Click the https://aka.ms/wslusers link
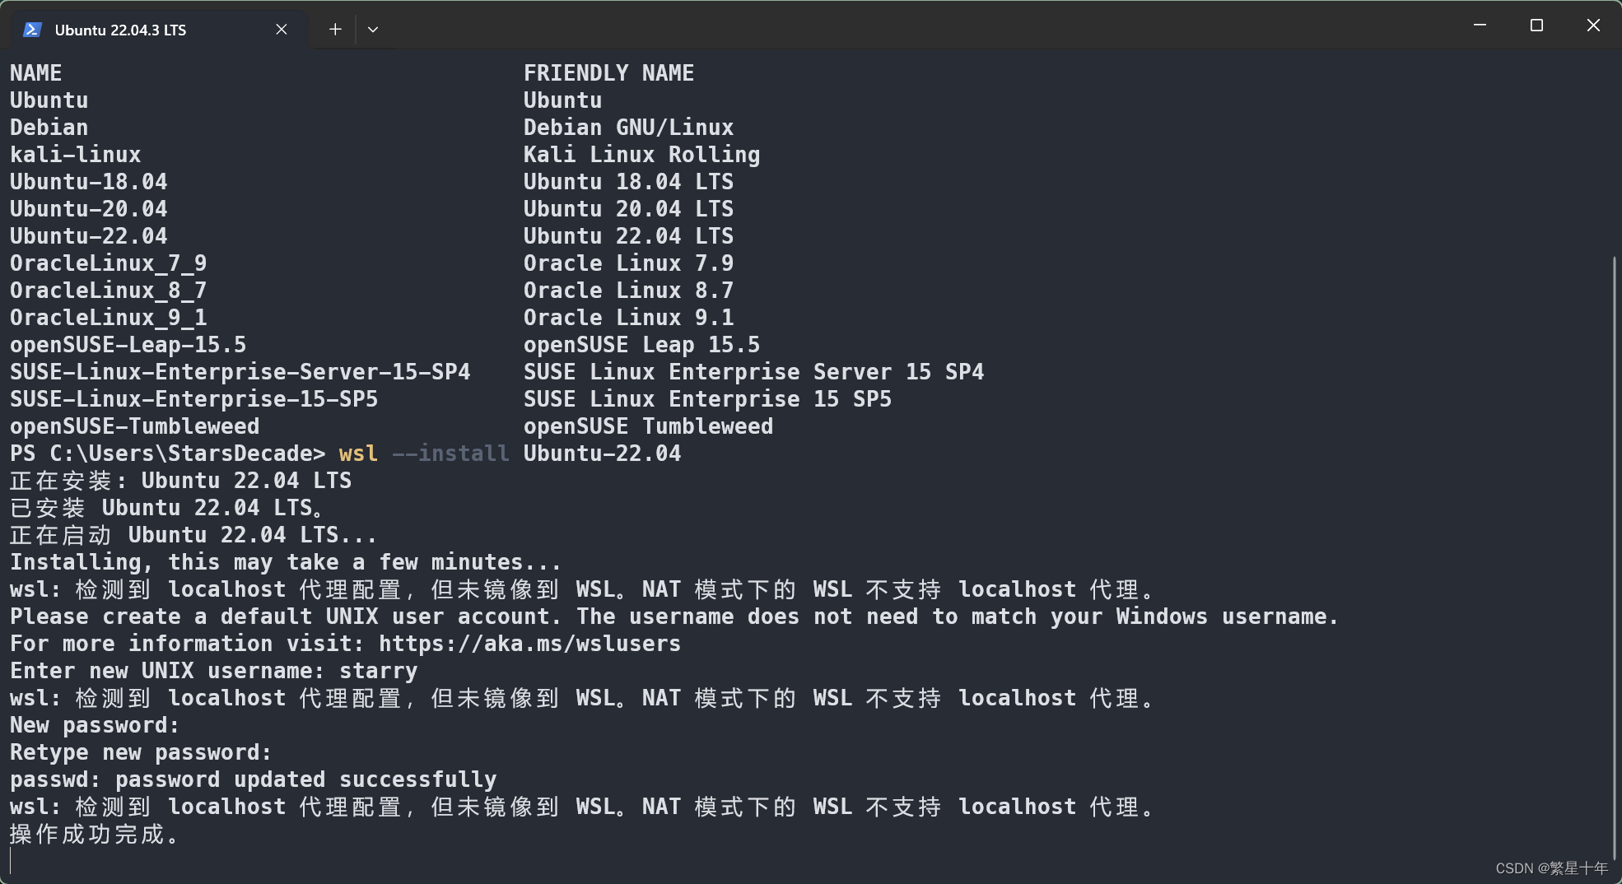 pyautogui.click(x=530, y=644)
